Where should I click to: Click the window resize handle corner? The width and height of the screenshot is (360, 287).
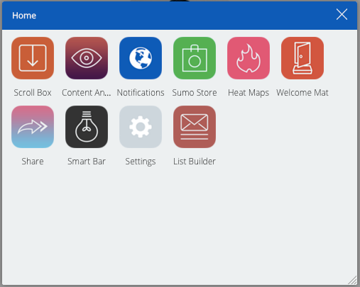tap(353, 280)
